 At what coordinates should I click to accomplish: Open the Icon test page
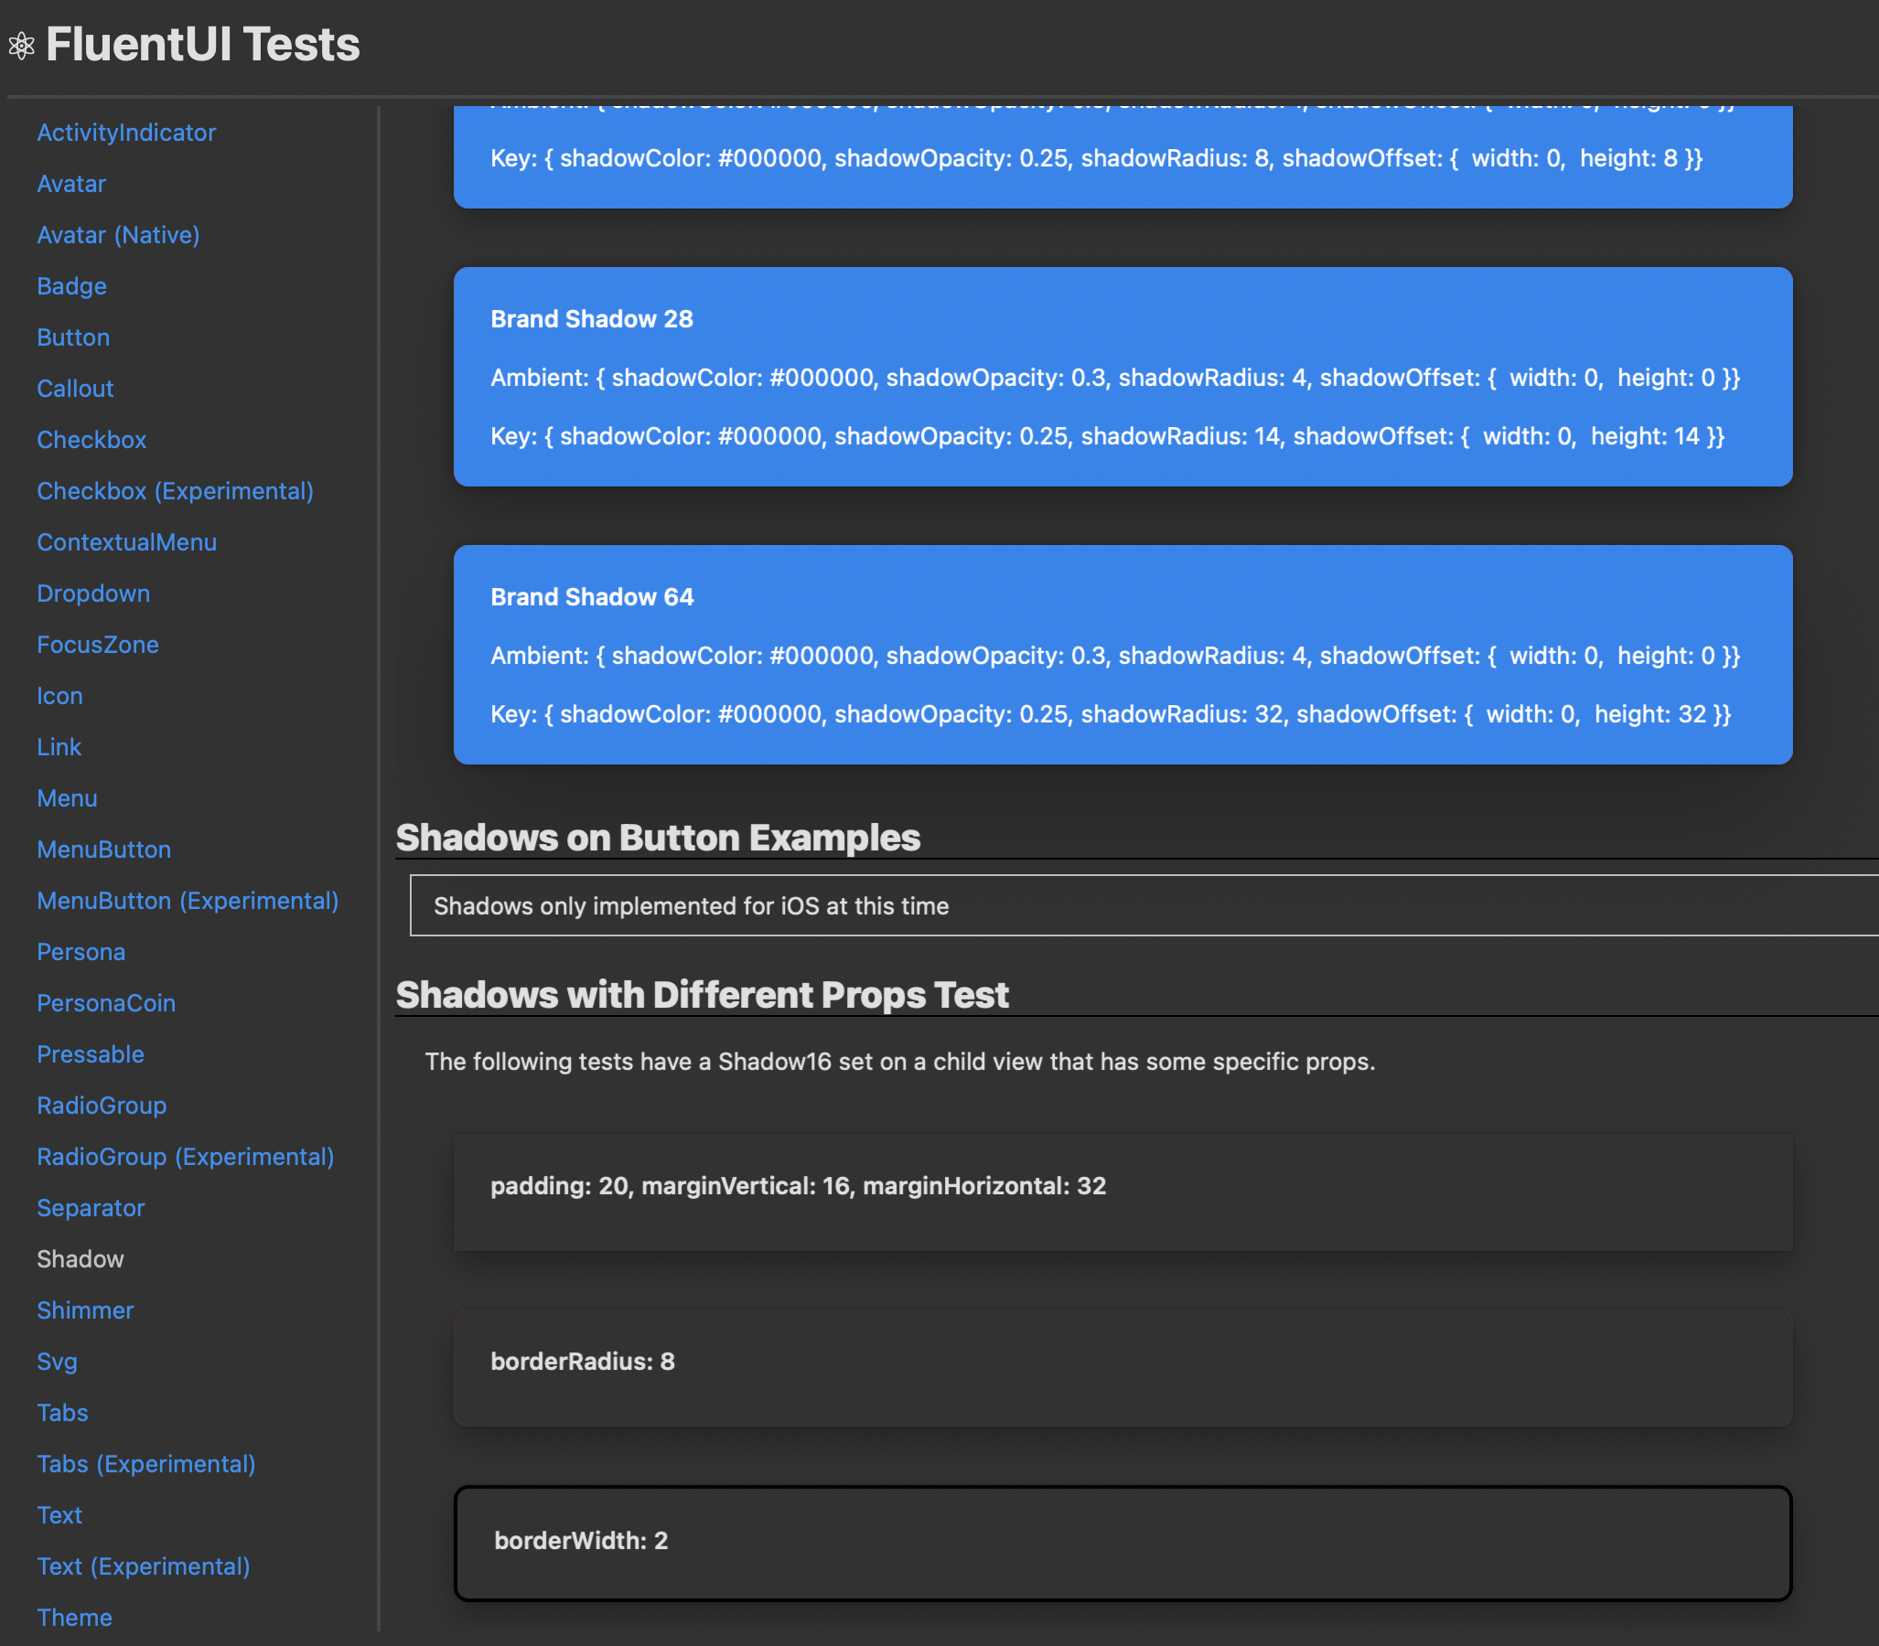(60, 695)
